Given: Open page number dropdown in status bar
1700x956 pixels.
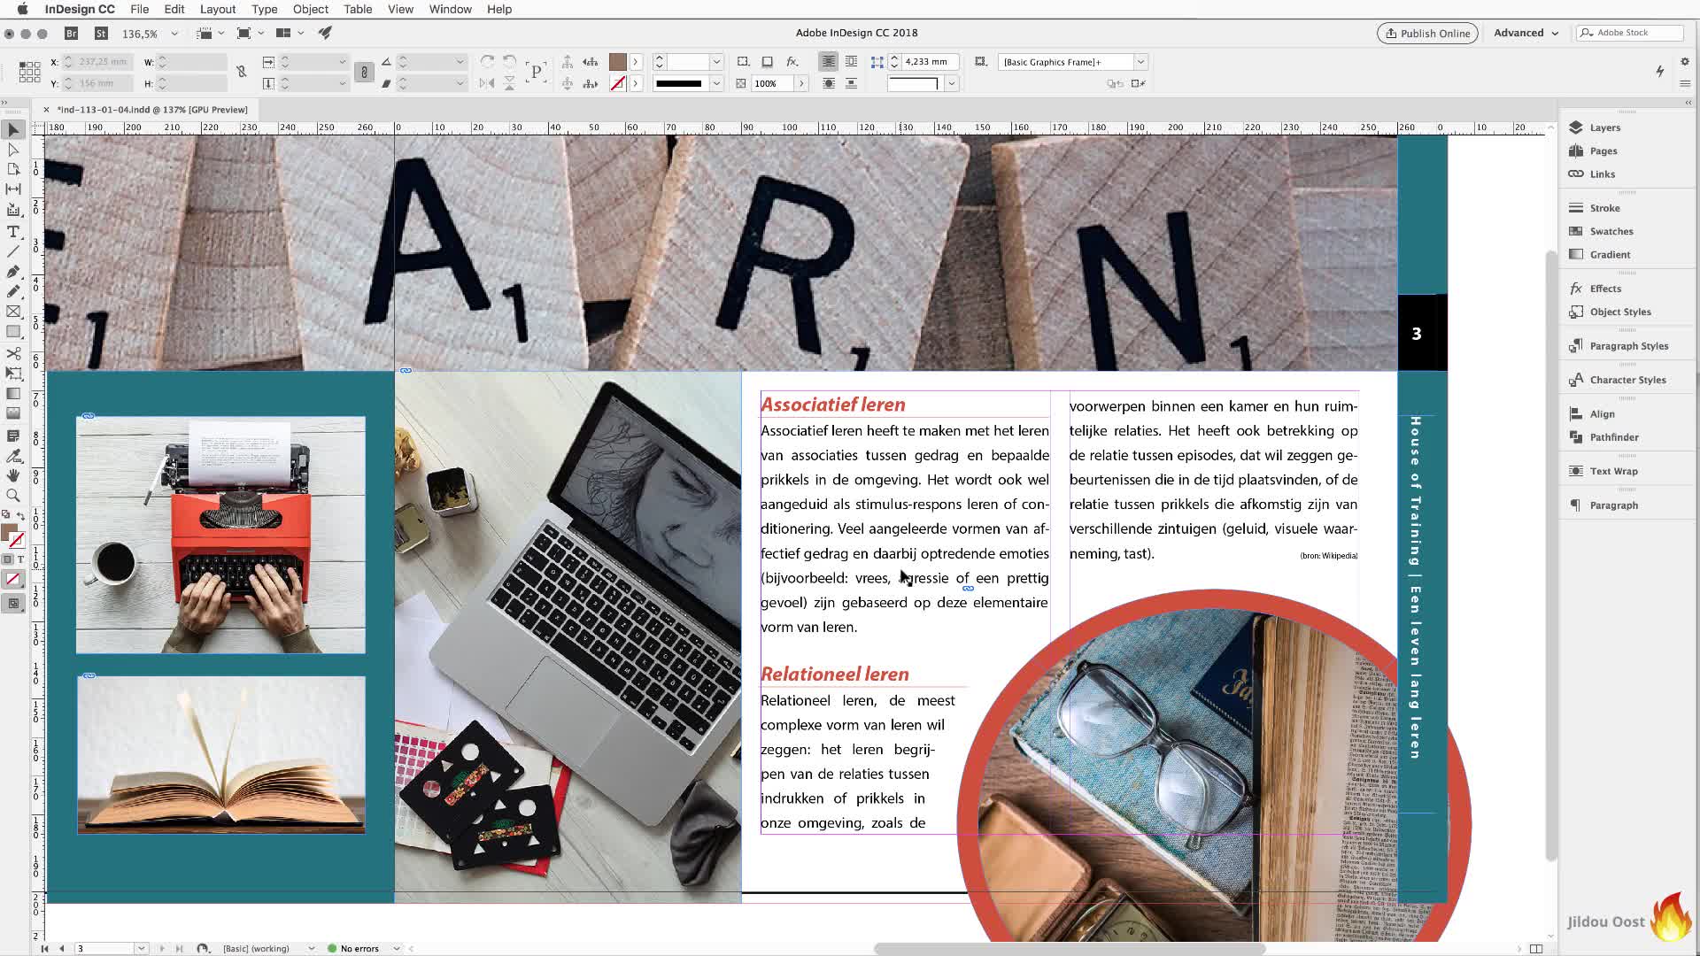Looking at the screenshot, I should (141, 948).
